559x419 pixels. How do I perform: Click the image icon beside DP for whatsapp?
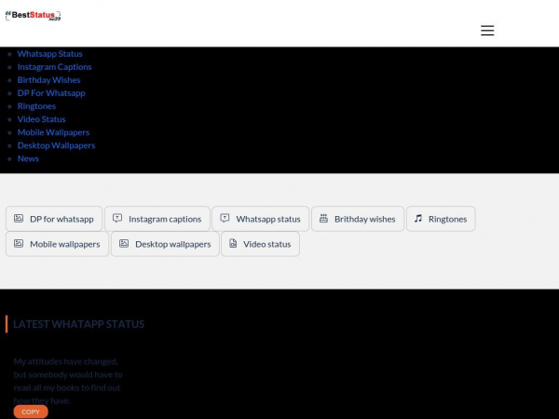click(19, 219)
